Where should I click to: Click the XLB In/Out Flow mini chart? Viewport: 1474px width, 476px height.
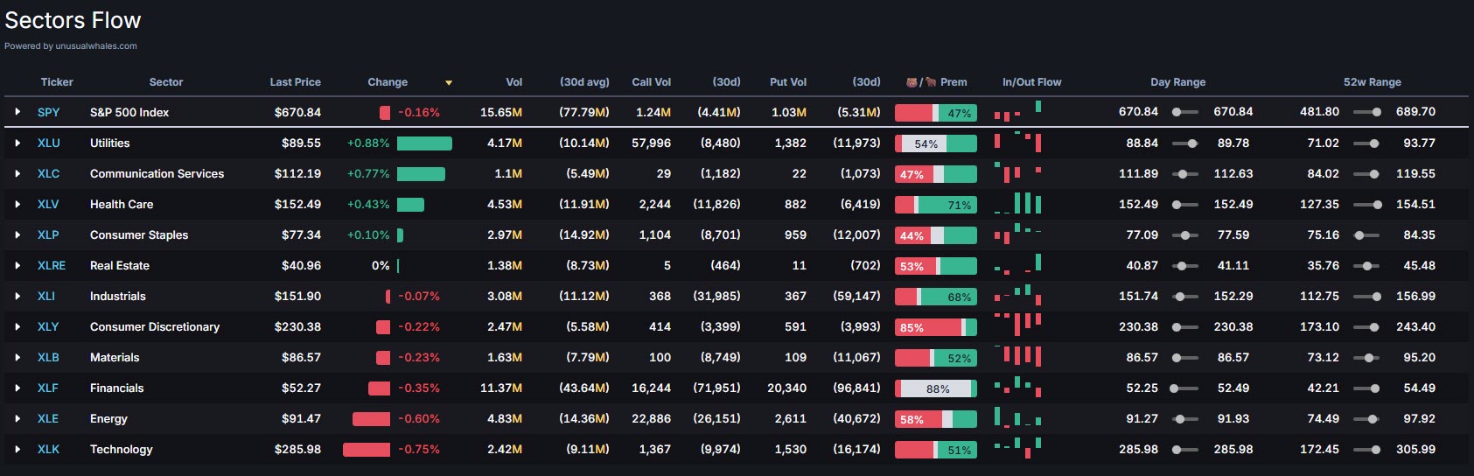click(x=1017, y=355)
